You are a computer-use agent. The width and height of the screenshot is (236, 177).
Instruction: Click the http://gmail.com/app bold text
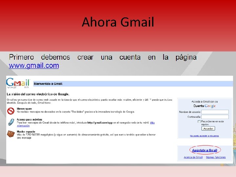(100, 123)
